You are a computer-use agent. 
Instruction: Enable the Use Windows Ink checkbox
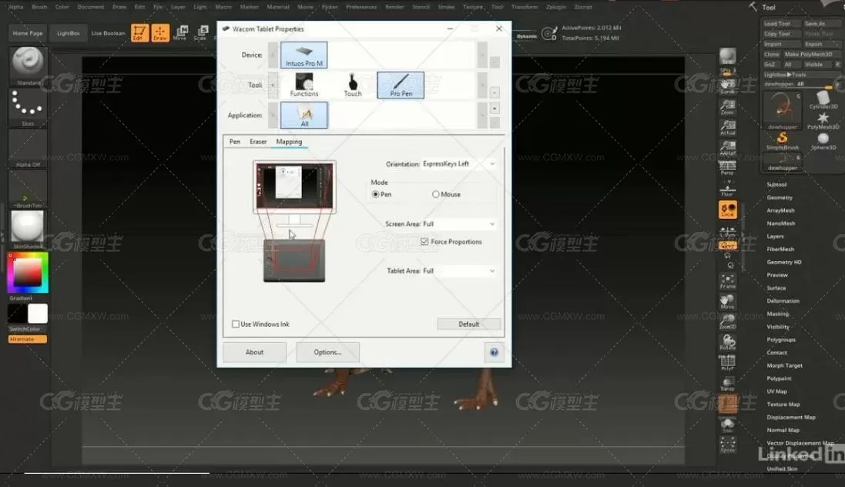(x=236, y=324)
